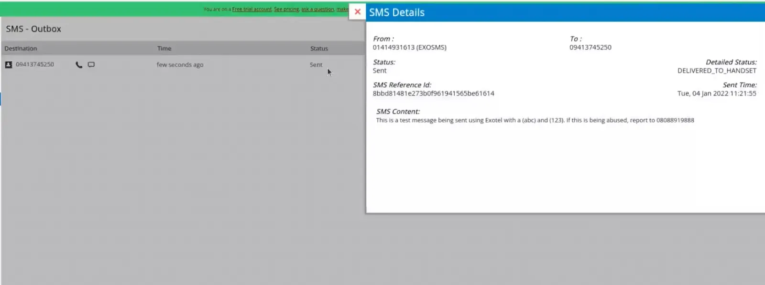Click the Sent Time value Tue, 04 Jan 2022
Image resolution: width=765 pixels, height=285 pixels.
[x=717, y=93]
